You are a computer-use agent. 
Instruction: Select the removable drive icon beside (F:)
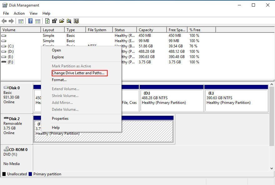(3, 62)
